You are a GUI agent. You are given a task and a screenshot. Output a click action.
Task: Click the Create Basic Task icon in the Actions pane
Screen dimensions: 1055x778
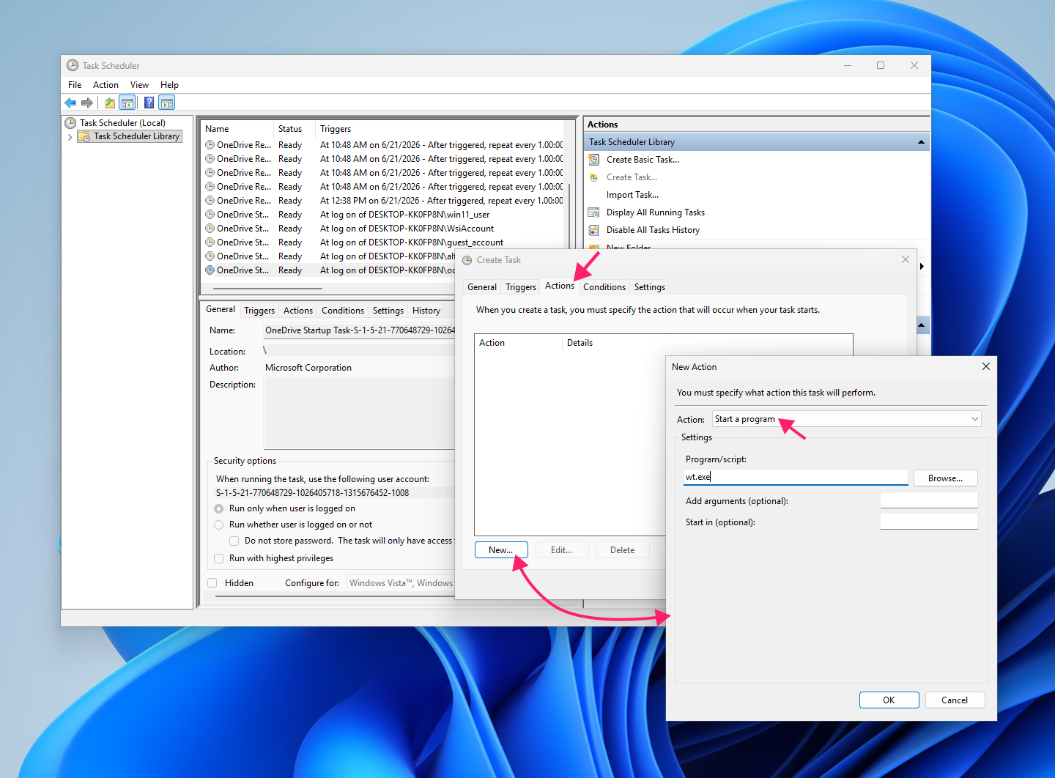click(x=594, y=160)
